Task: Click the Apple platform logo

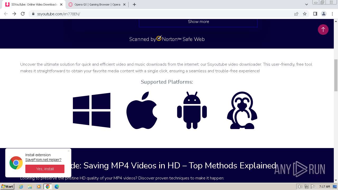Action: [142, 110]
